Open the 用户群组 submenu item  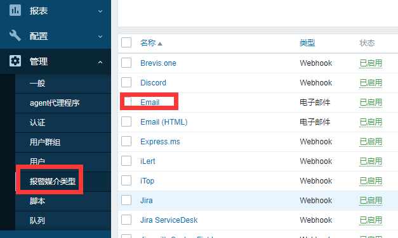(x=45, y=142)
